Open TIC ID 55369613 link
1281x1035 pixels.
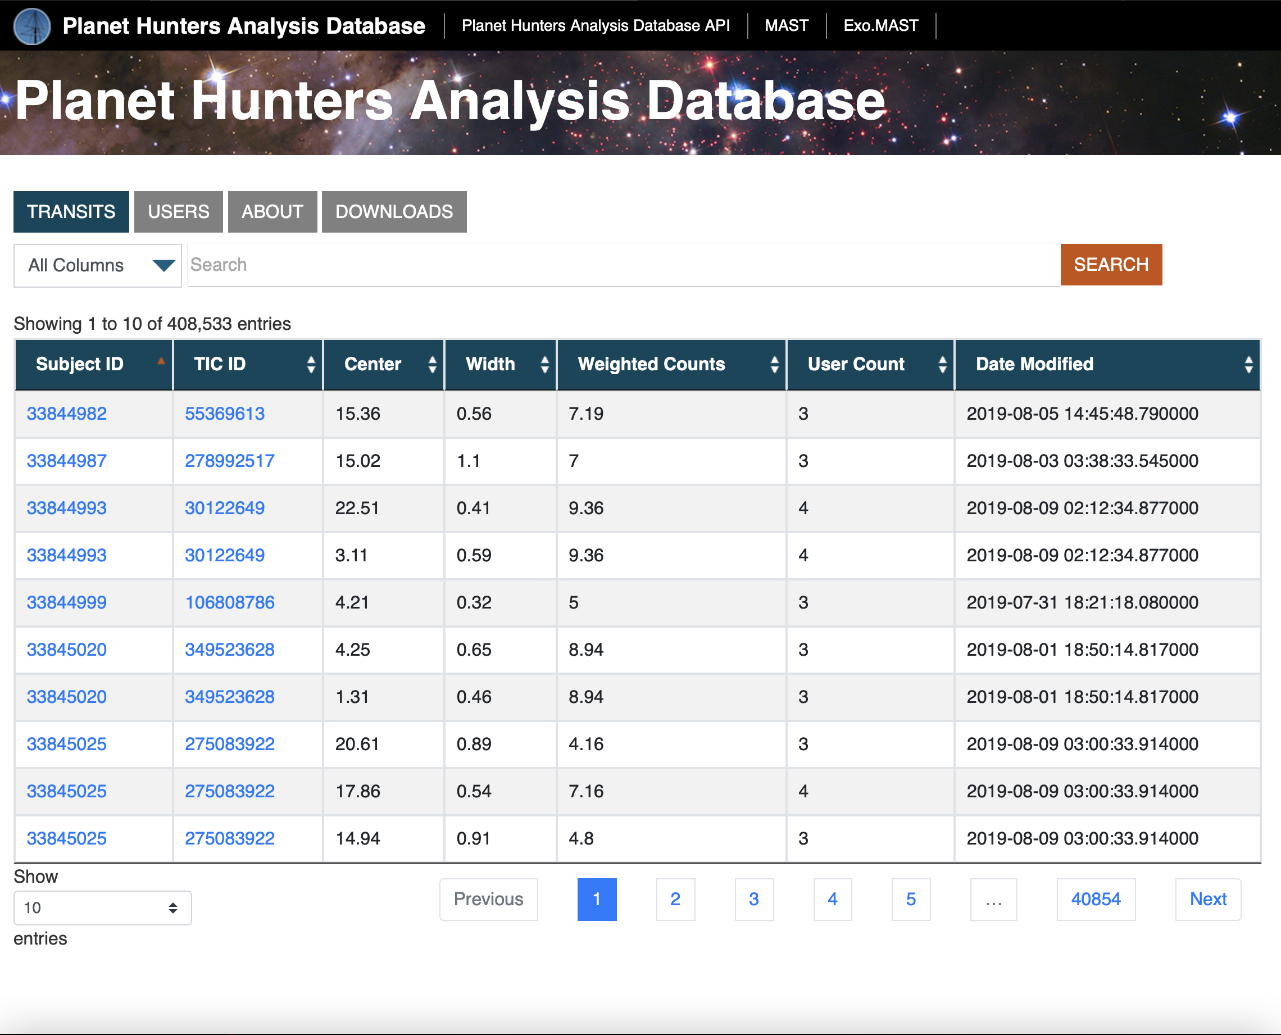tap(225, 414)
